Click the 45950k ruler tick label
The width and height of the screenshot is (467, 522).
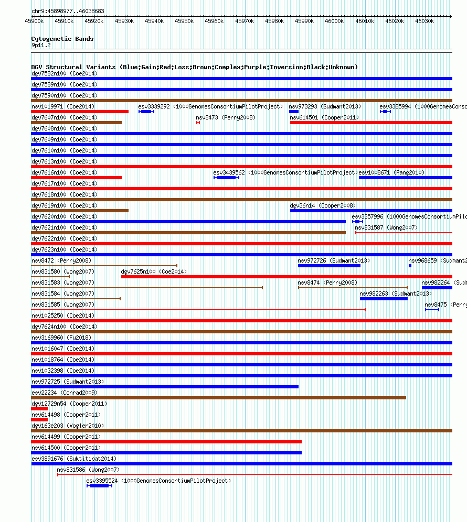pos(184,21)
